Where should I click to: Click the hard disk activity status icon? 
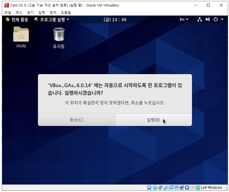coord(149,187)
